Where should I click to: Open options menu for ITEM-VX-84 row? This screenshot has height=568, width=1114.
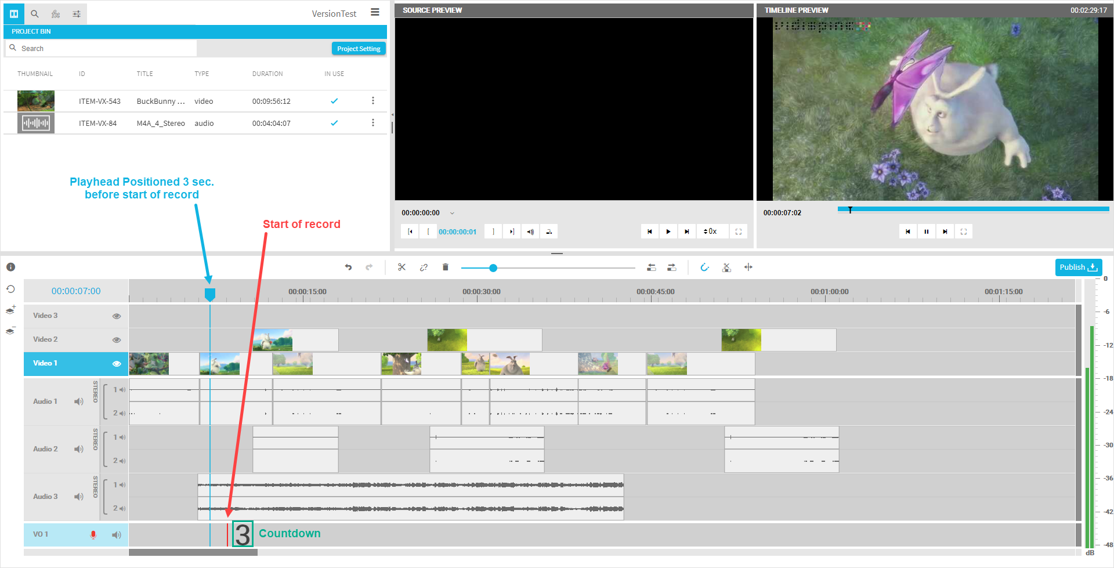pos(373,123)
